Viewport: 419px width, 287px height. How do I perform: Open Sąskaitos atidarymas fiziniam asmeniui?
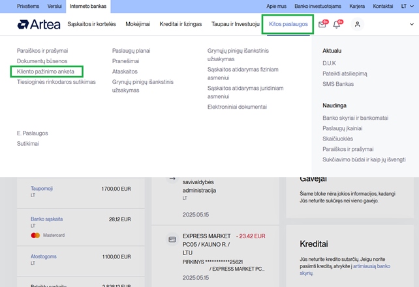pos(243,74)
